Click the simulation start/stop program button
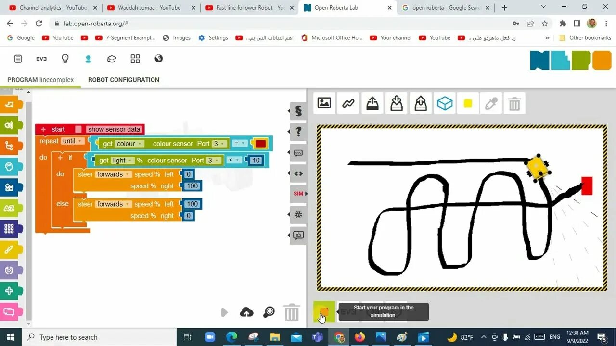Screen dimensions: 616x346 324,312
